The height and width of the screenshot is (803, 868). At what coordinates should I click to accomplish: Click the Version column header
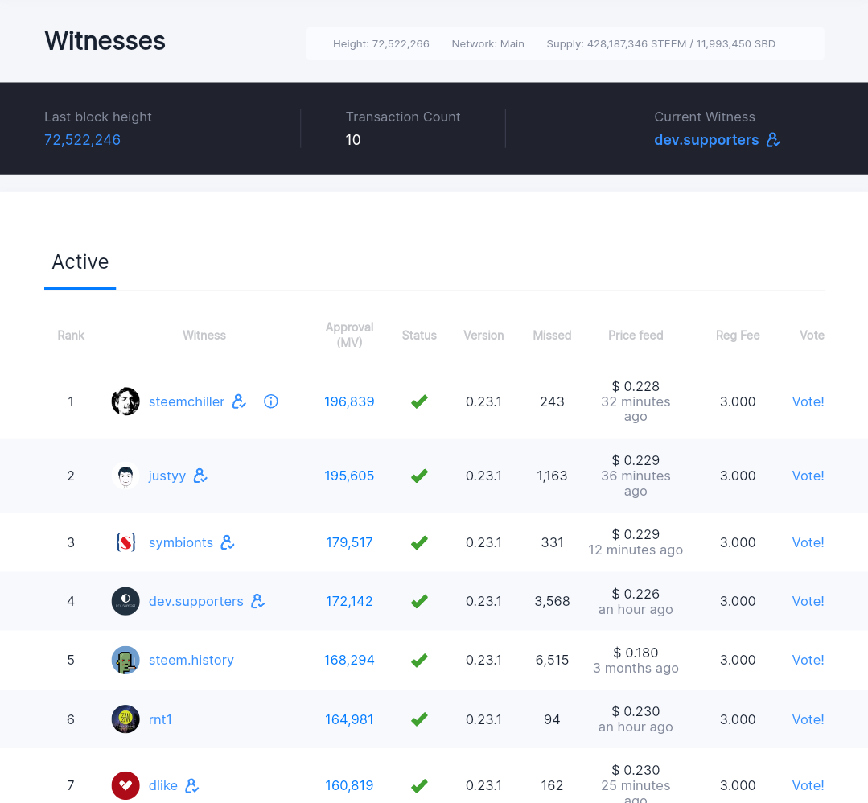point(483,335)
